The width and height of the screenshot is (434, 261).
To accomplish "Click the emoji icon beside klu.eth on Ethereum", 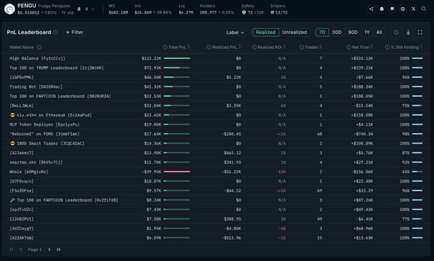I will [12, 115].
